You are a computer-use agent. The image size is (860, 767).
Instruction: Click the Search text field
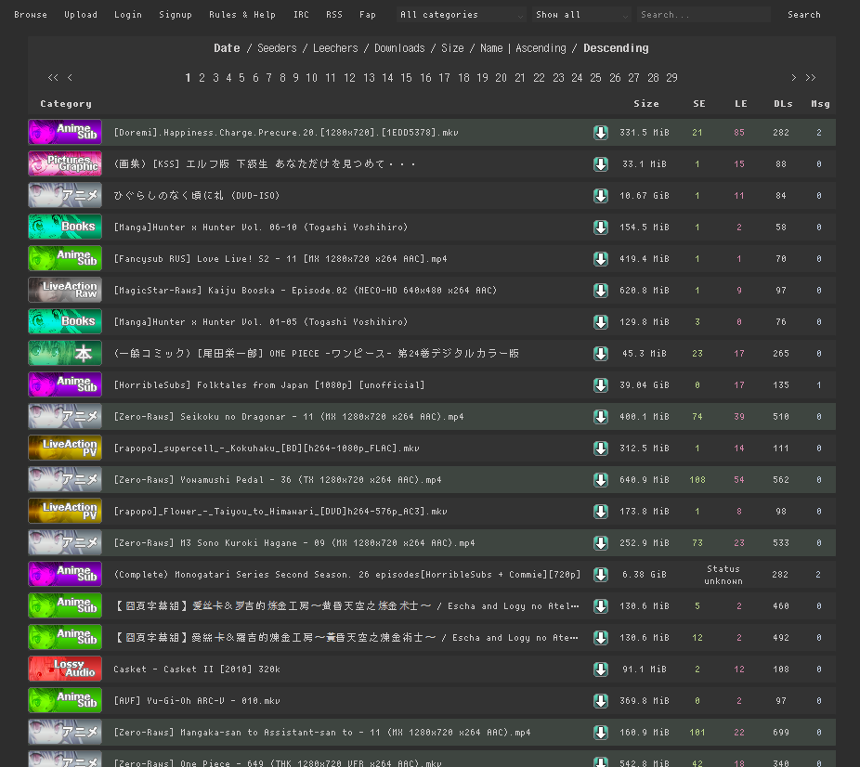tap(704, 15)
